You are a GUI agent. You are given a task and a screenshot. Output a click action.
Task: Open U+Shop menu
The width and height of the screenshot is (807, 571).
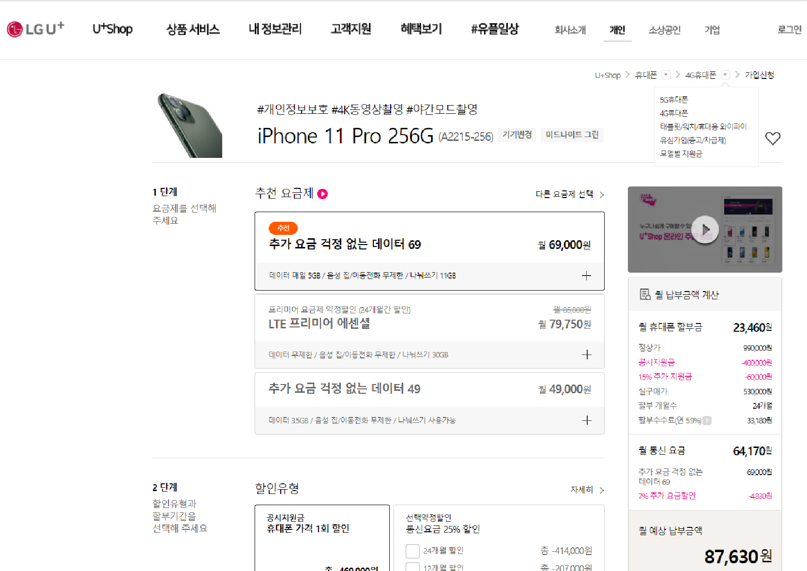pos(112,29)
